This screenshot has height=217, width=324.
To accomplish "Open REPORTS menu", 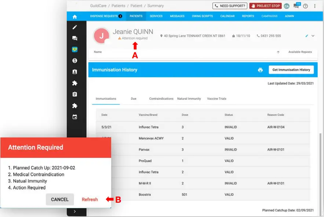I will (x=248, y=16).
